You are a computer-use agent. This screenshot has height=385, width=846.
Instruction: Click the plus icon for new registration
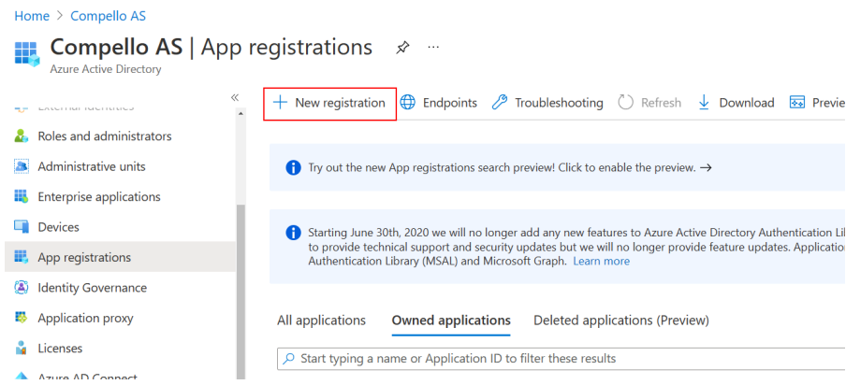click(x=280, y=103)
